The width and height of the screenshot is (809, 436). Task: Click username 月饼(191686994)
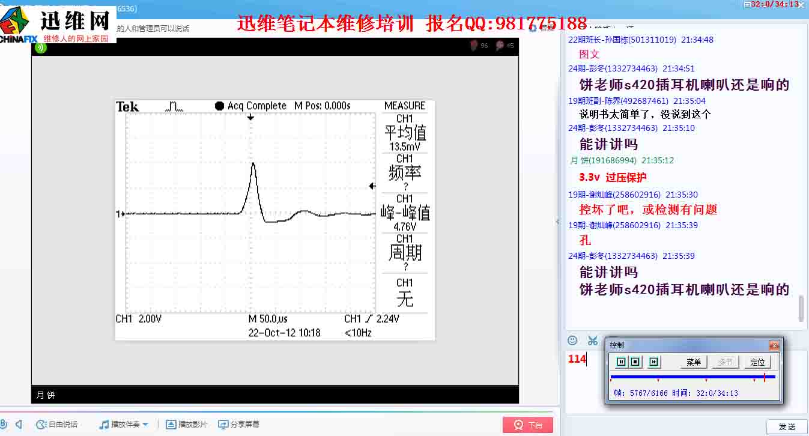tap(603, 160)
